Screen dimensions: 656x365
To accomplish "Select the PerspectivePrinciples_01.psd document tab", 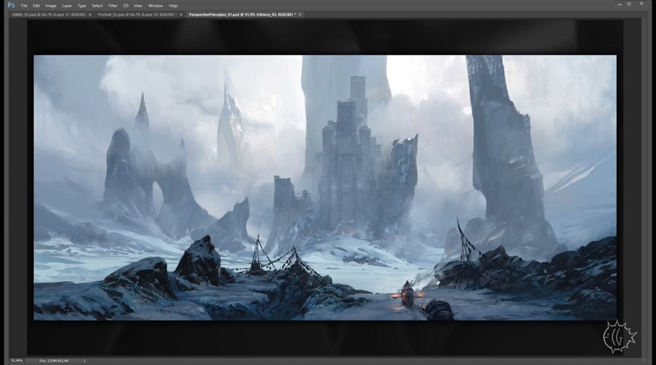I will pos(244,14).
